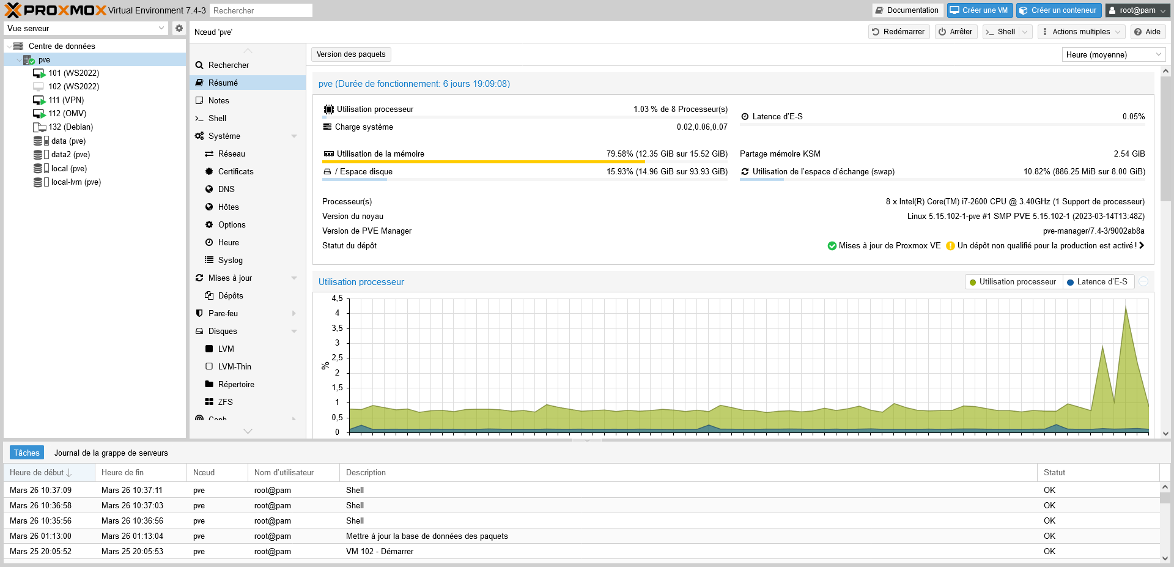Open the Certificats section in the node menu
This screenshot has width=1174, height=567.
[235, 172]
